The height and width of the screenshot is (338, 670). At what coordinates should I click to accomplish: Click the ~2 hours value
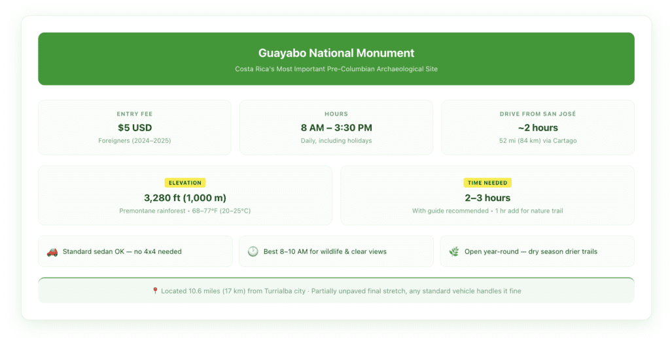pos(538,127)
